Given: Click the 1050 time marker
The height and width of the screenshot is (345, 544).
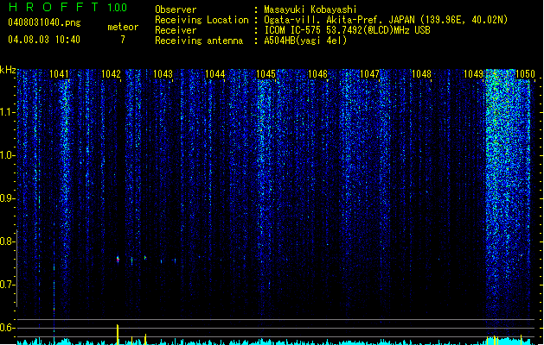Looking at the screenshot, I should (x=525, y=74).
